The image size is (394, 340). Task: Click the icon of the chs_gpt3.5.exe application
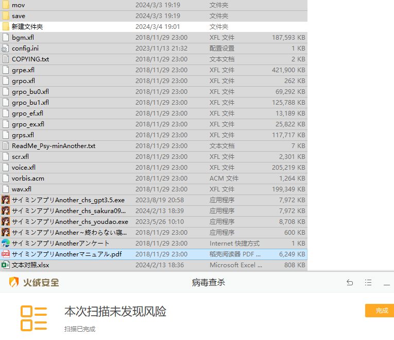click(x=6, y=200)
